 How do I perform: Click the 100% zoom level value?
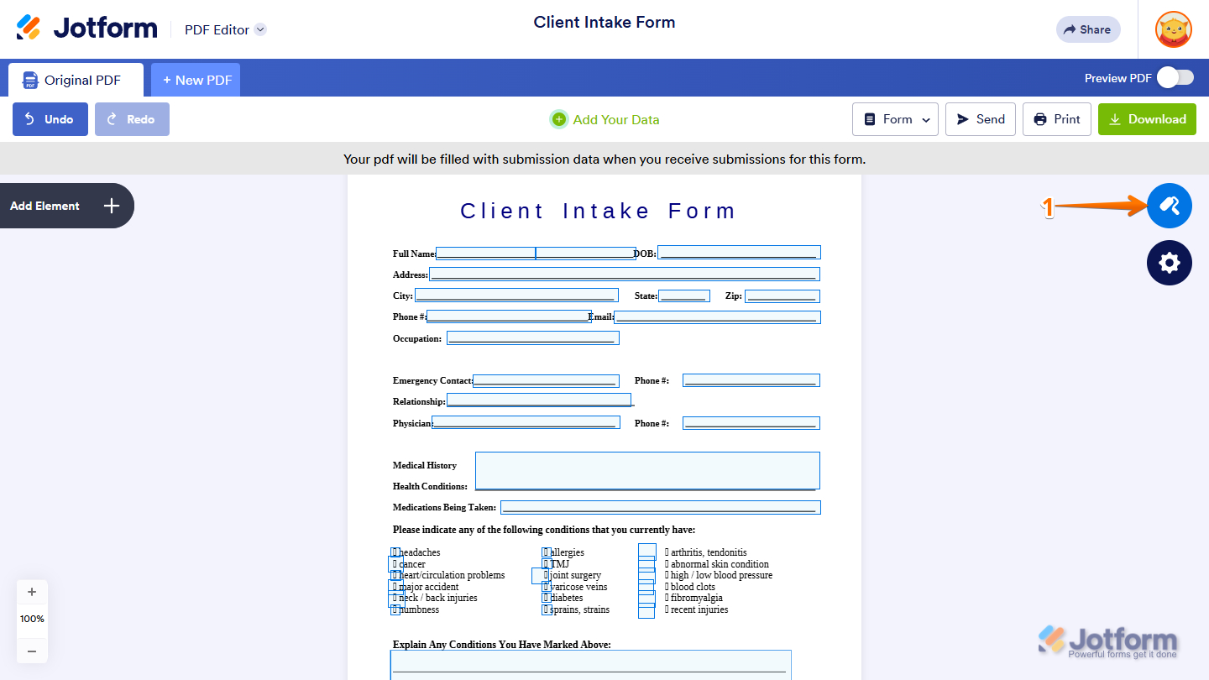32,619
